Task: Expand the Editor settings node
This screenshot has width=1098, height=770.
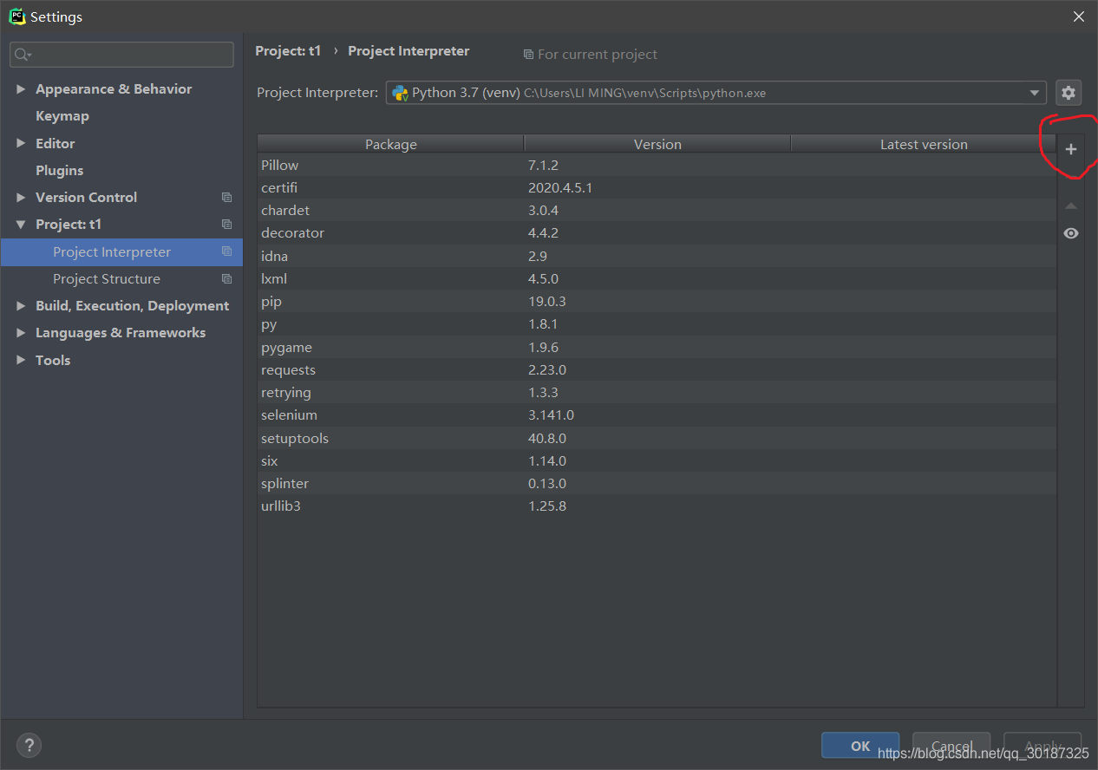Action: point(21,143)
